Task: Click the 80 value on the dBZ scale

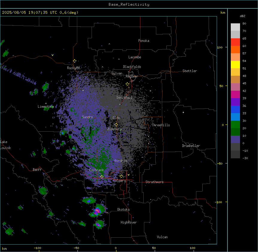Action: [244, 24]
